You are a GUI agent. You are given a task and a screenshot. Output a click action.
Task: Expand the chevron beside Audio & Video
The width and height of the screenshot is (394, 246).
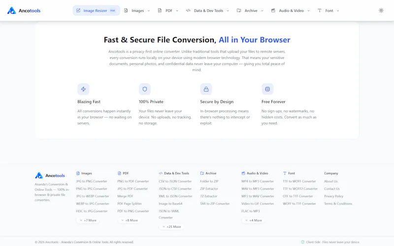(308, 11)
